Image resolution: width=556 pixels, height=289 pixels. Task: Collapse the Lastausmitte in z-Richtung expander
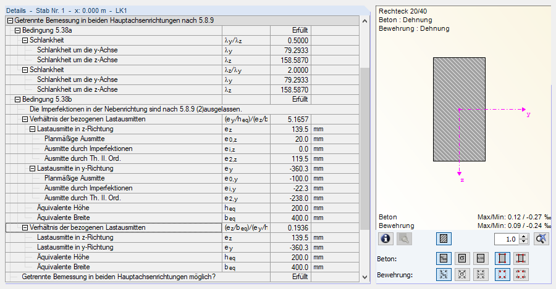click(32, 129)
